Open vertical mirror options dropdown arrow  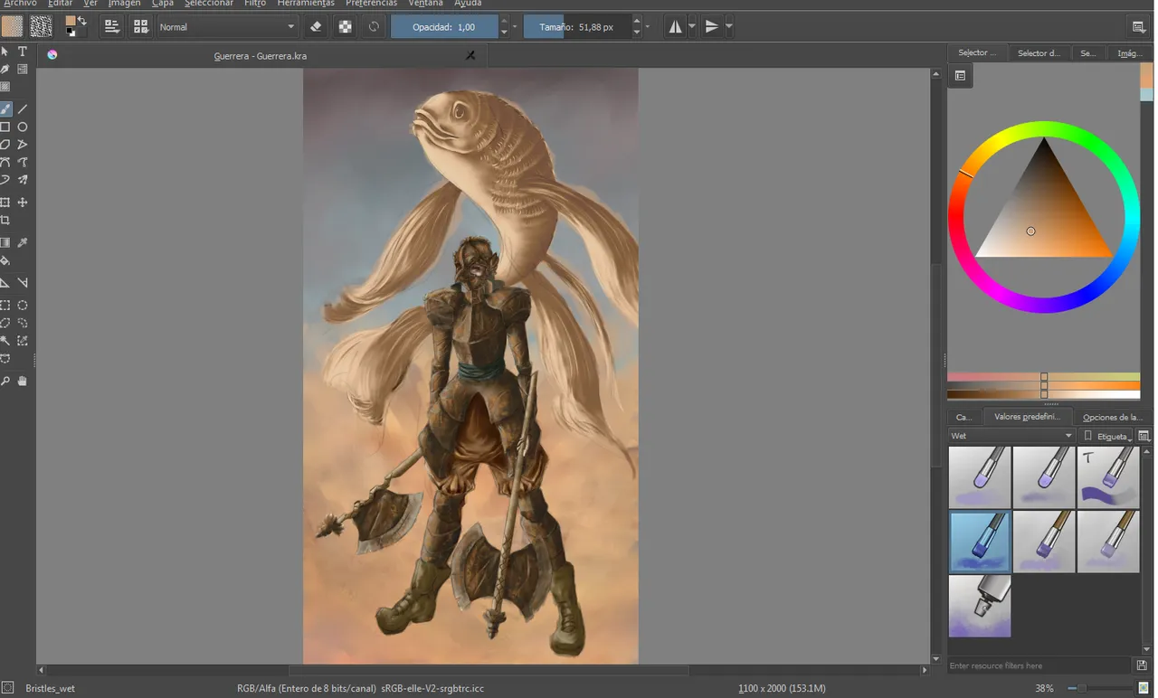pos(729,27)
